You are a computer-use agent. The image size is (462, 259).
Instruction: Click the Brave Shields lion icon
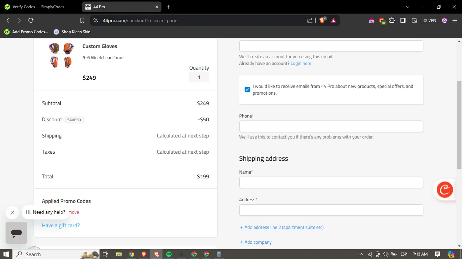[322, 20]
